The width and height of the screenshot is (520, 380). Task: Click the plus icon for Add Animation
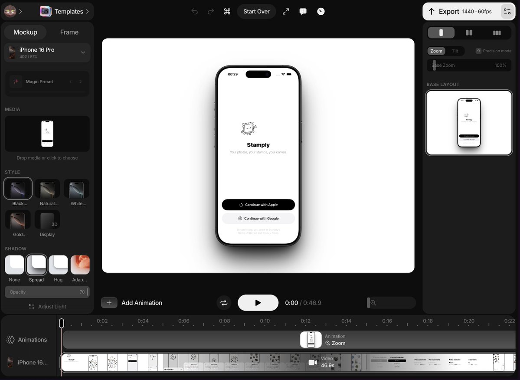click(x=109, y=303)
